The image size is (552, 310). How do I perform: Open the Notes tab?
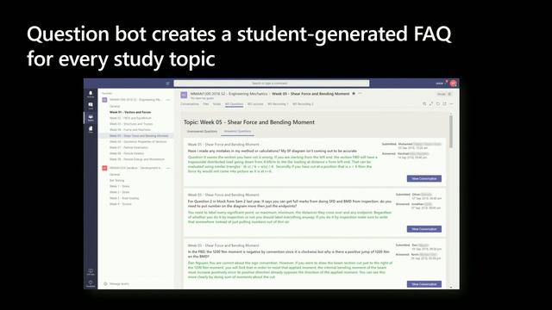216,104
